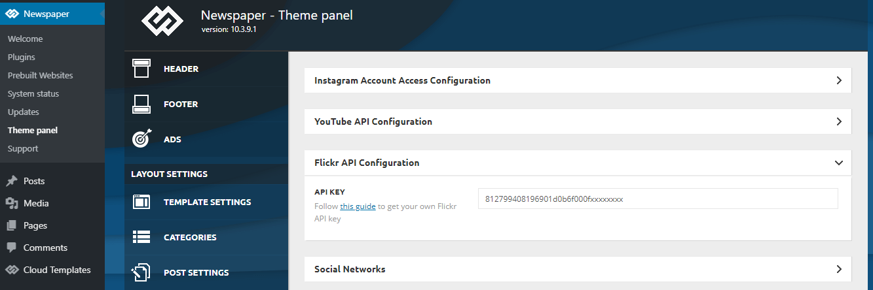Click the Ads target icon
873x290 pixels.
click(141, 139)
